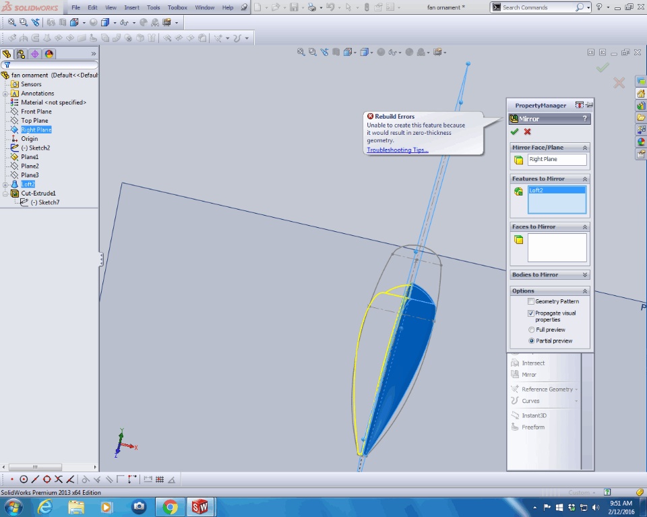Screen dimensions: 647x517
Task: Enable the Geometry Pattern checkbox
Action: [531, 301]
